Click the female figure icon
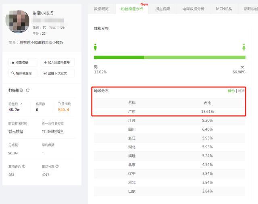Screen dimensions: 258x204 click(244, 47)
